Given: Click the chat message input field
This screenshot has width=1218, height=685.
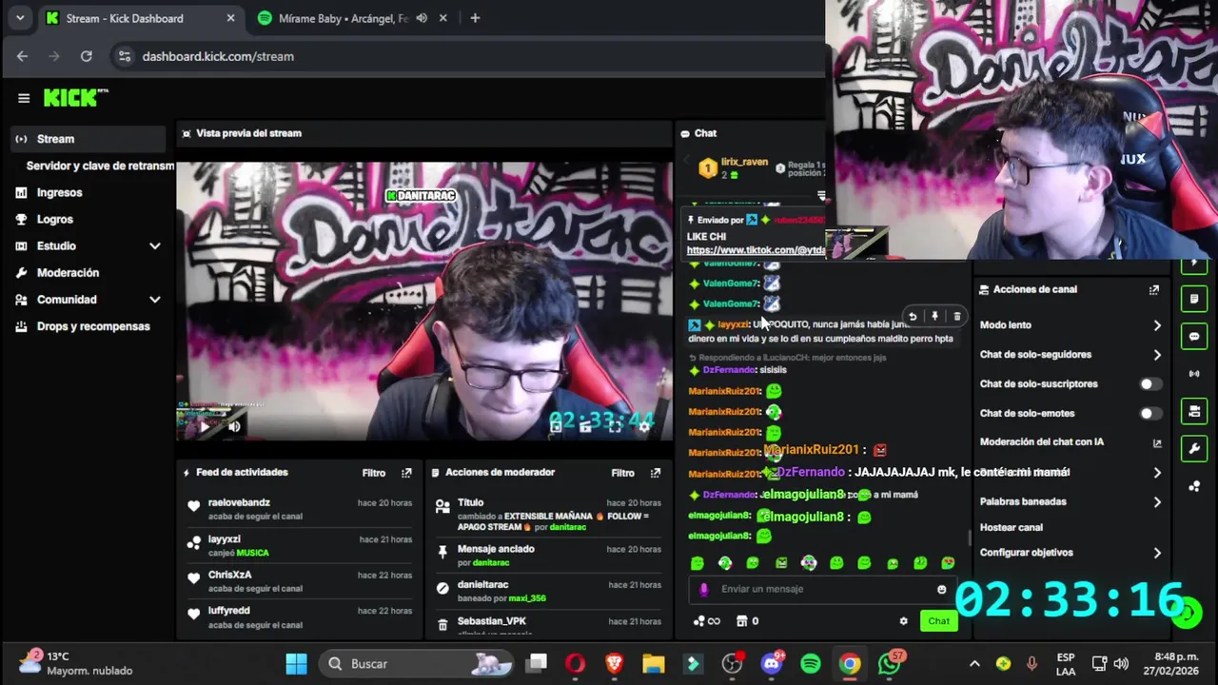Looking at the screenshot, I should point(825,589).
